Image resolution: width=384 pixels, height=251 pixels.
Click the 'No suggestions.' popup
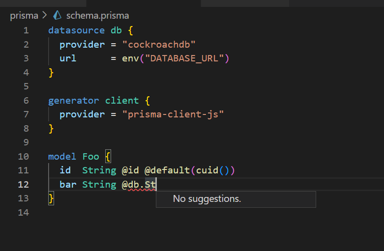(236, 199)
